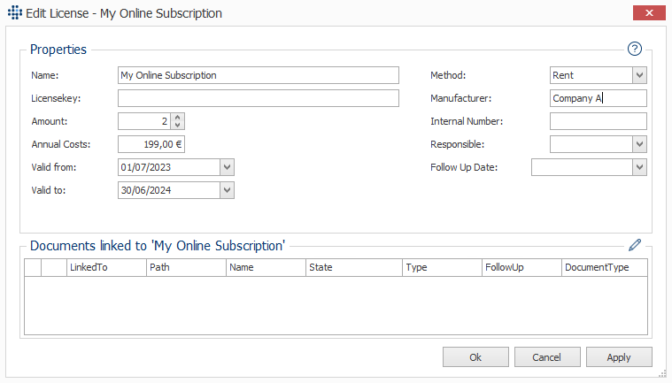Close the Edit License dialog
This screenshot has width=672, height=383.
tap(649, 13)
